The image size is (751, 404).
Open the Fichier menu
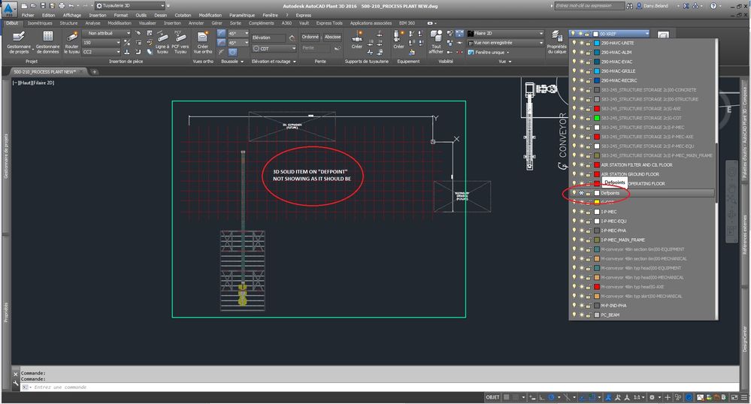coord(28,15)
